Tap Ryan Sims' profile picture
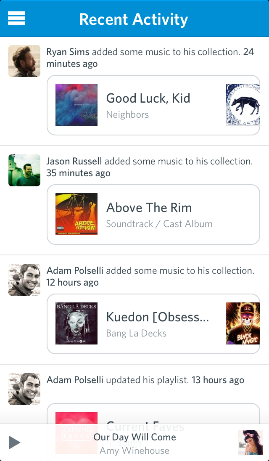Screen dimensions: 269x461 (24, 61)
